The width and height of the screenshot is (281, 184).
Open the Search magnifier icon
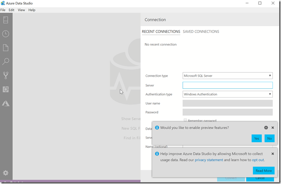[6, 61]
